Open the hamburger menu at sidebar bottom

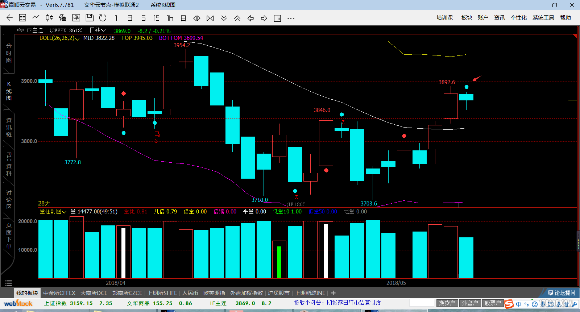[x=8, y=283]
